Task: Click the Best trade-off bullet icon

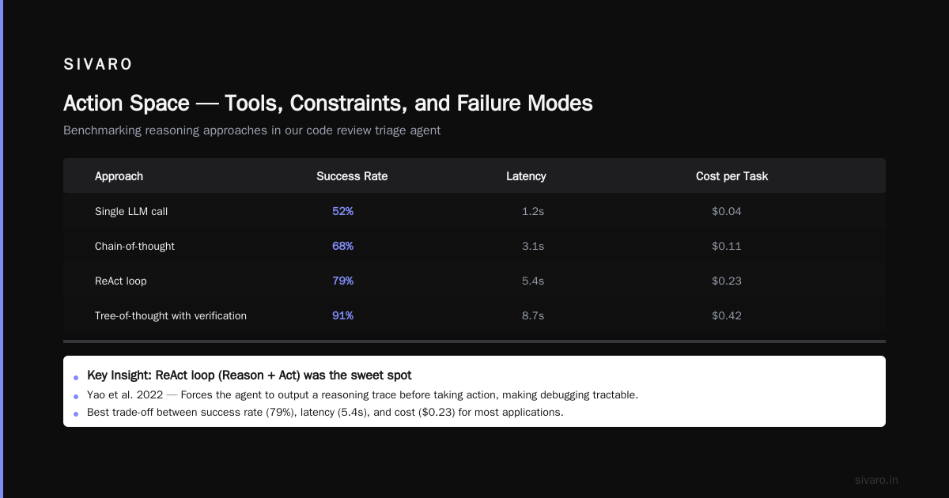Action: coord(76,413)
